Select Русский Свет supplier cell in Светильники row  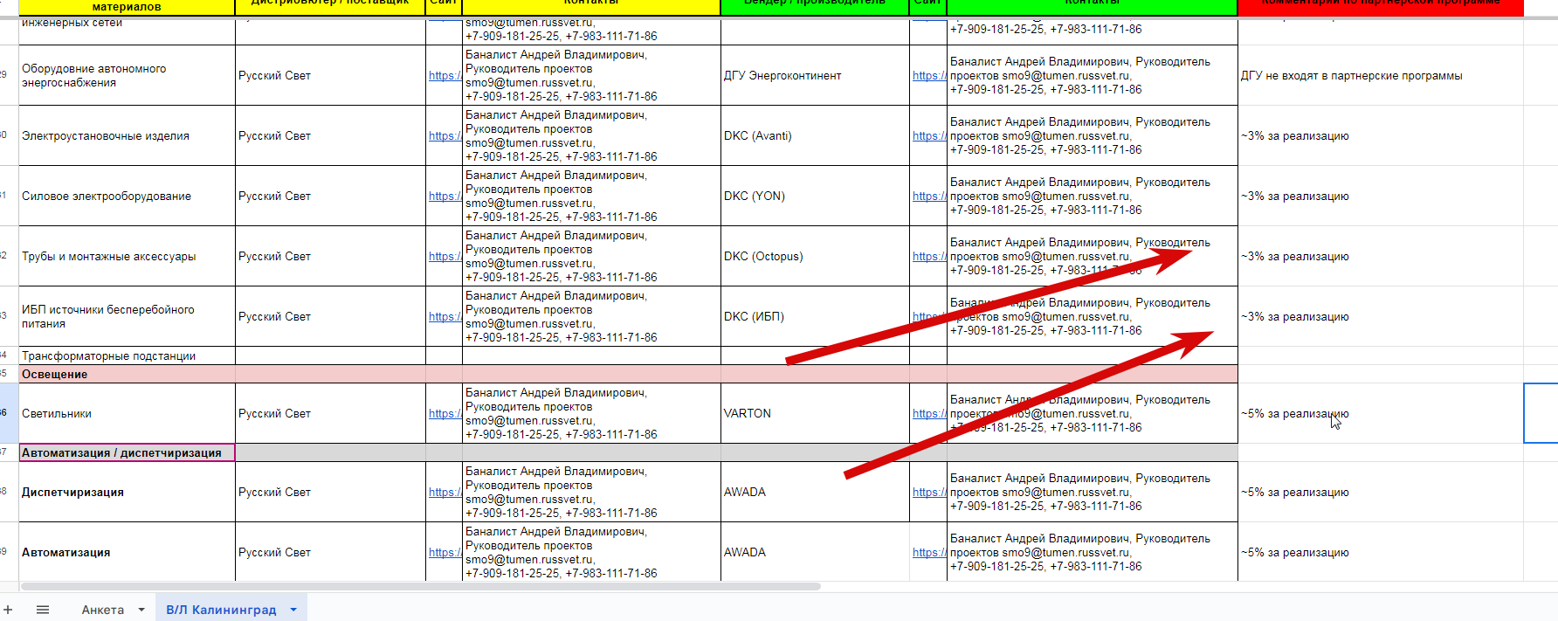(x=330, y=413)
